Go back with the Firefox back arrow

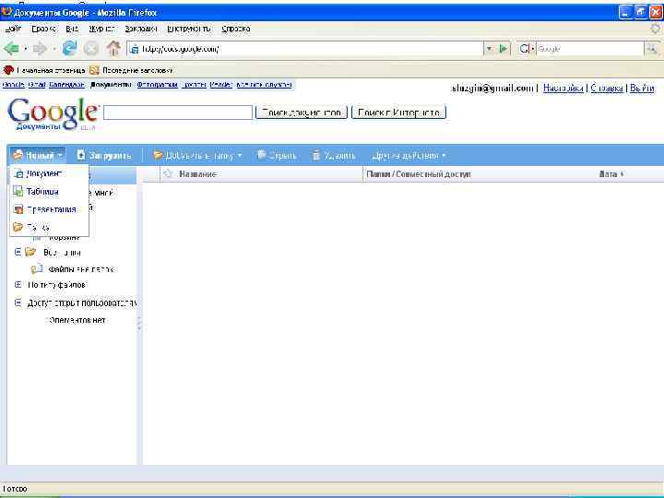click(11, 49)
